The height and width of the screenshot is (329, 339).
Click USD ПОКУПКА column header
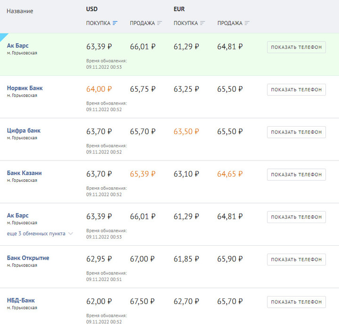point(98,23)
